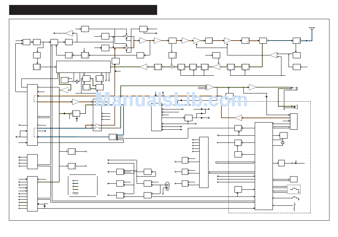
Task: Click the widest horizontal block in the diagram
Action: click(83, 67)
